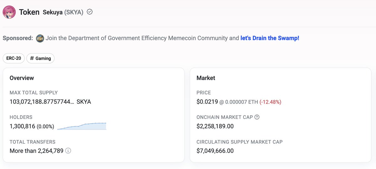Click the verified checkmark badge beside SKYA

pos(90,12)
